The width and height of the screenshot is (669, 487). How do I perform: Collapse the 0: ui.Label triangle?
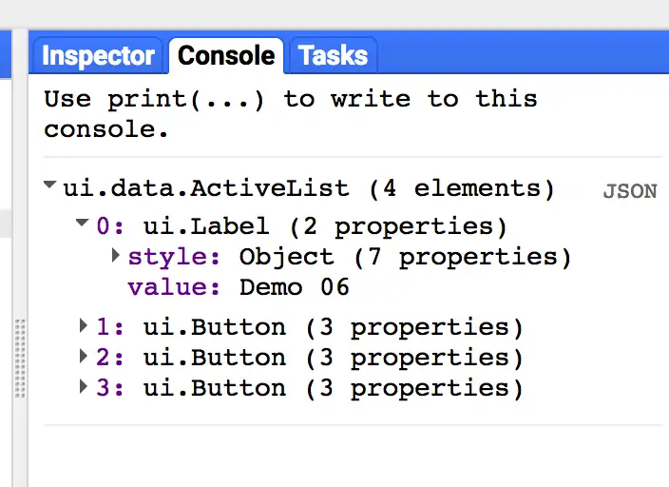[x=82, y=223]
